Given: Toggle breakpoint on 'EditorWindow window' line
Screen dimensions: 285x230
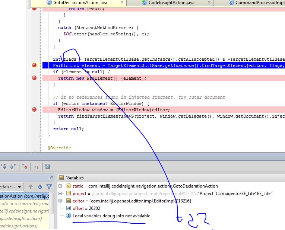Looking at the screenshot, I should (34, 109).
